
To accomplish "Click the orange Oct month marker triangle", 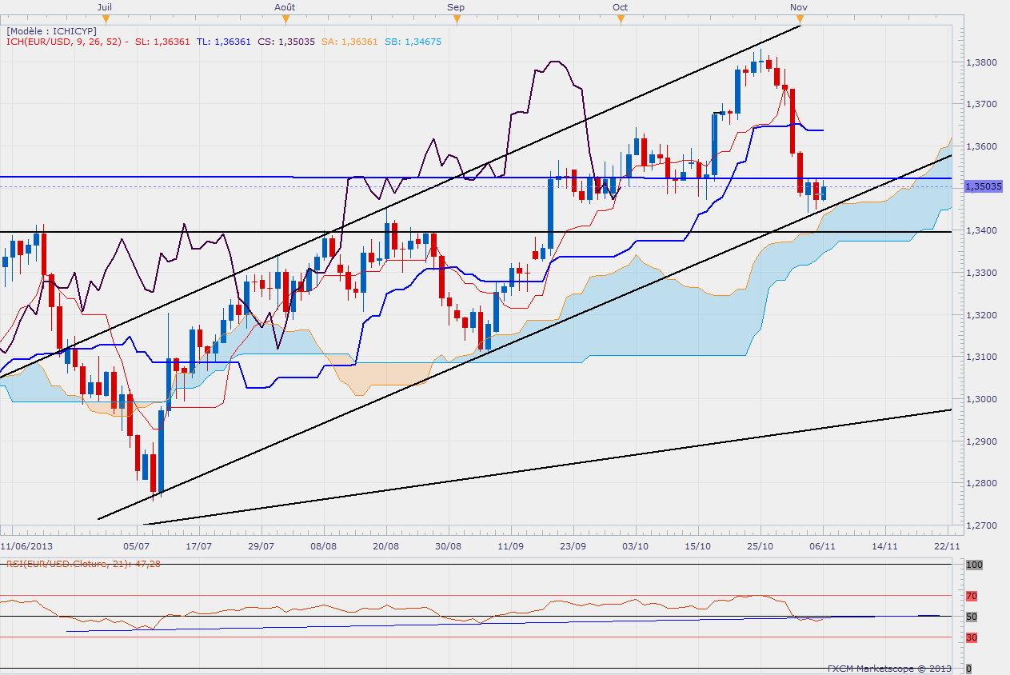I will [621, 18].
